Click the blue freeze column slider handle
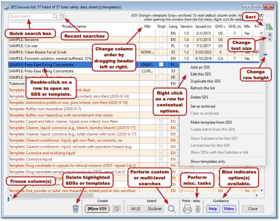280x221 pixels. click(x=8, y=199)
